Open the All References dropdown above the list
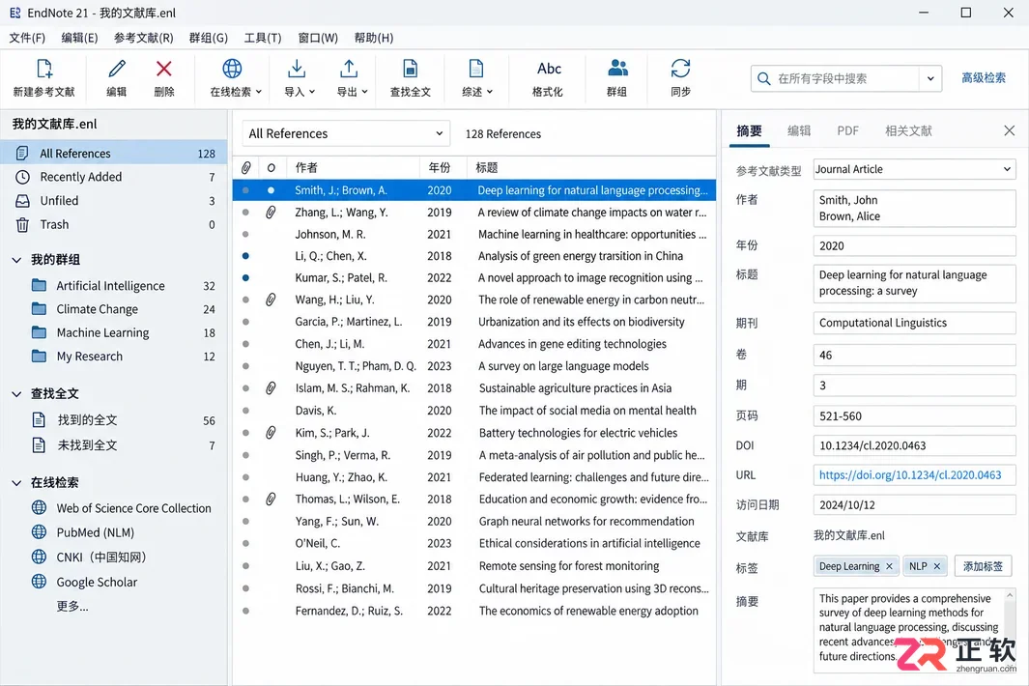The image size is (1029, 686). [346, 134]
